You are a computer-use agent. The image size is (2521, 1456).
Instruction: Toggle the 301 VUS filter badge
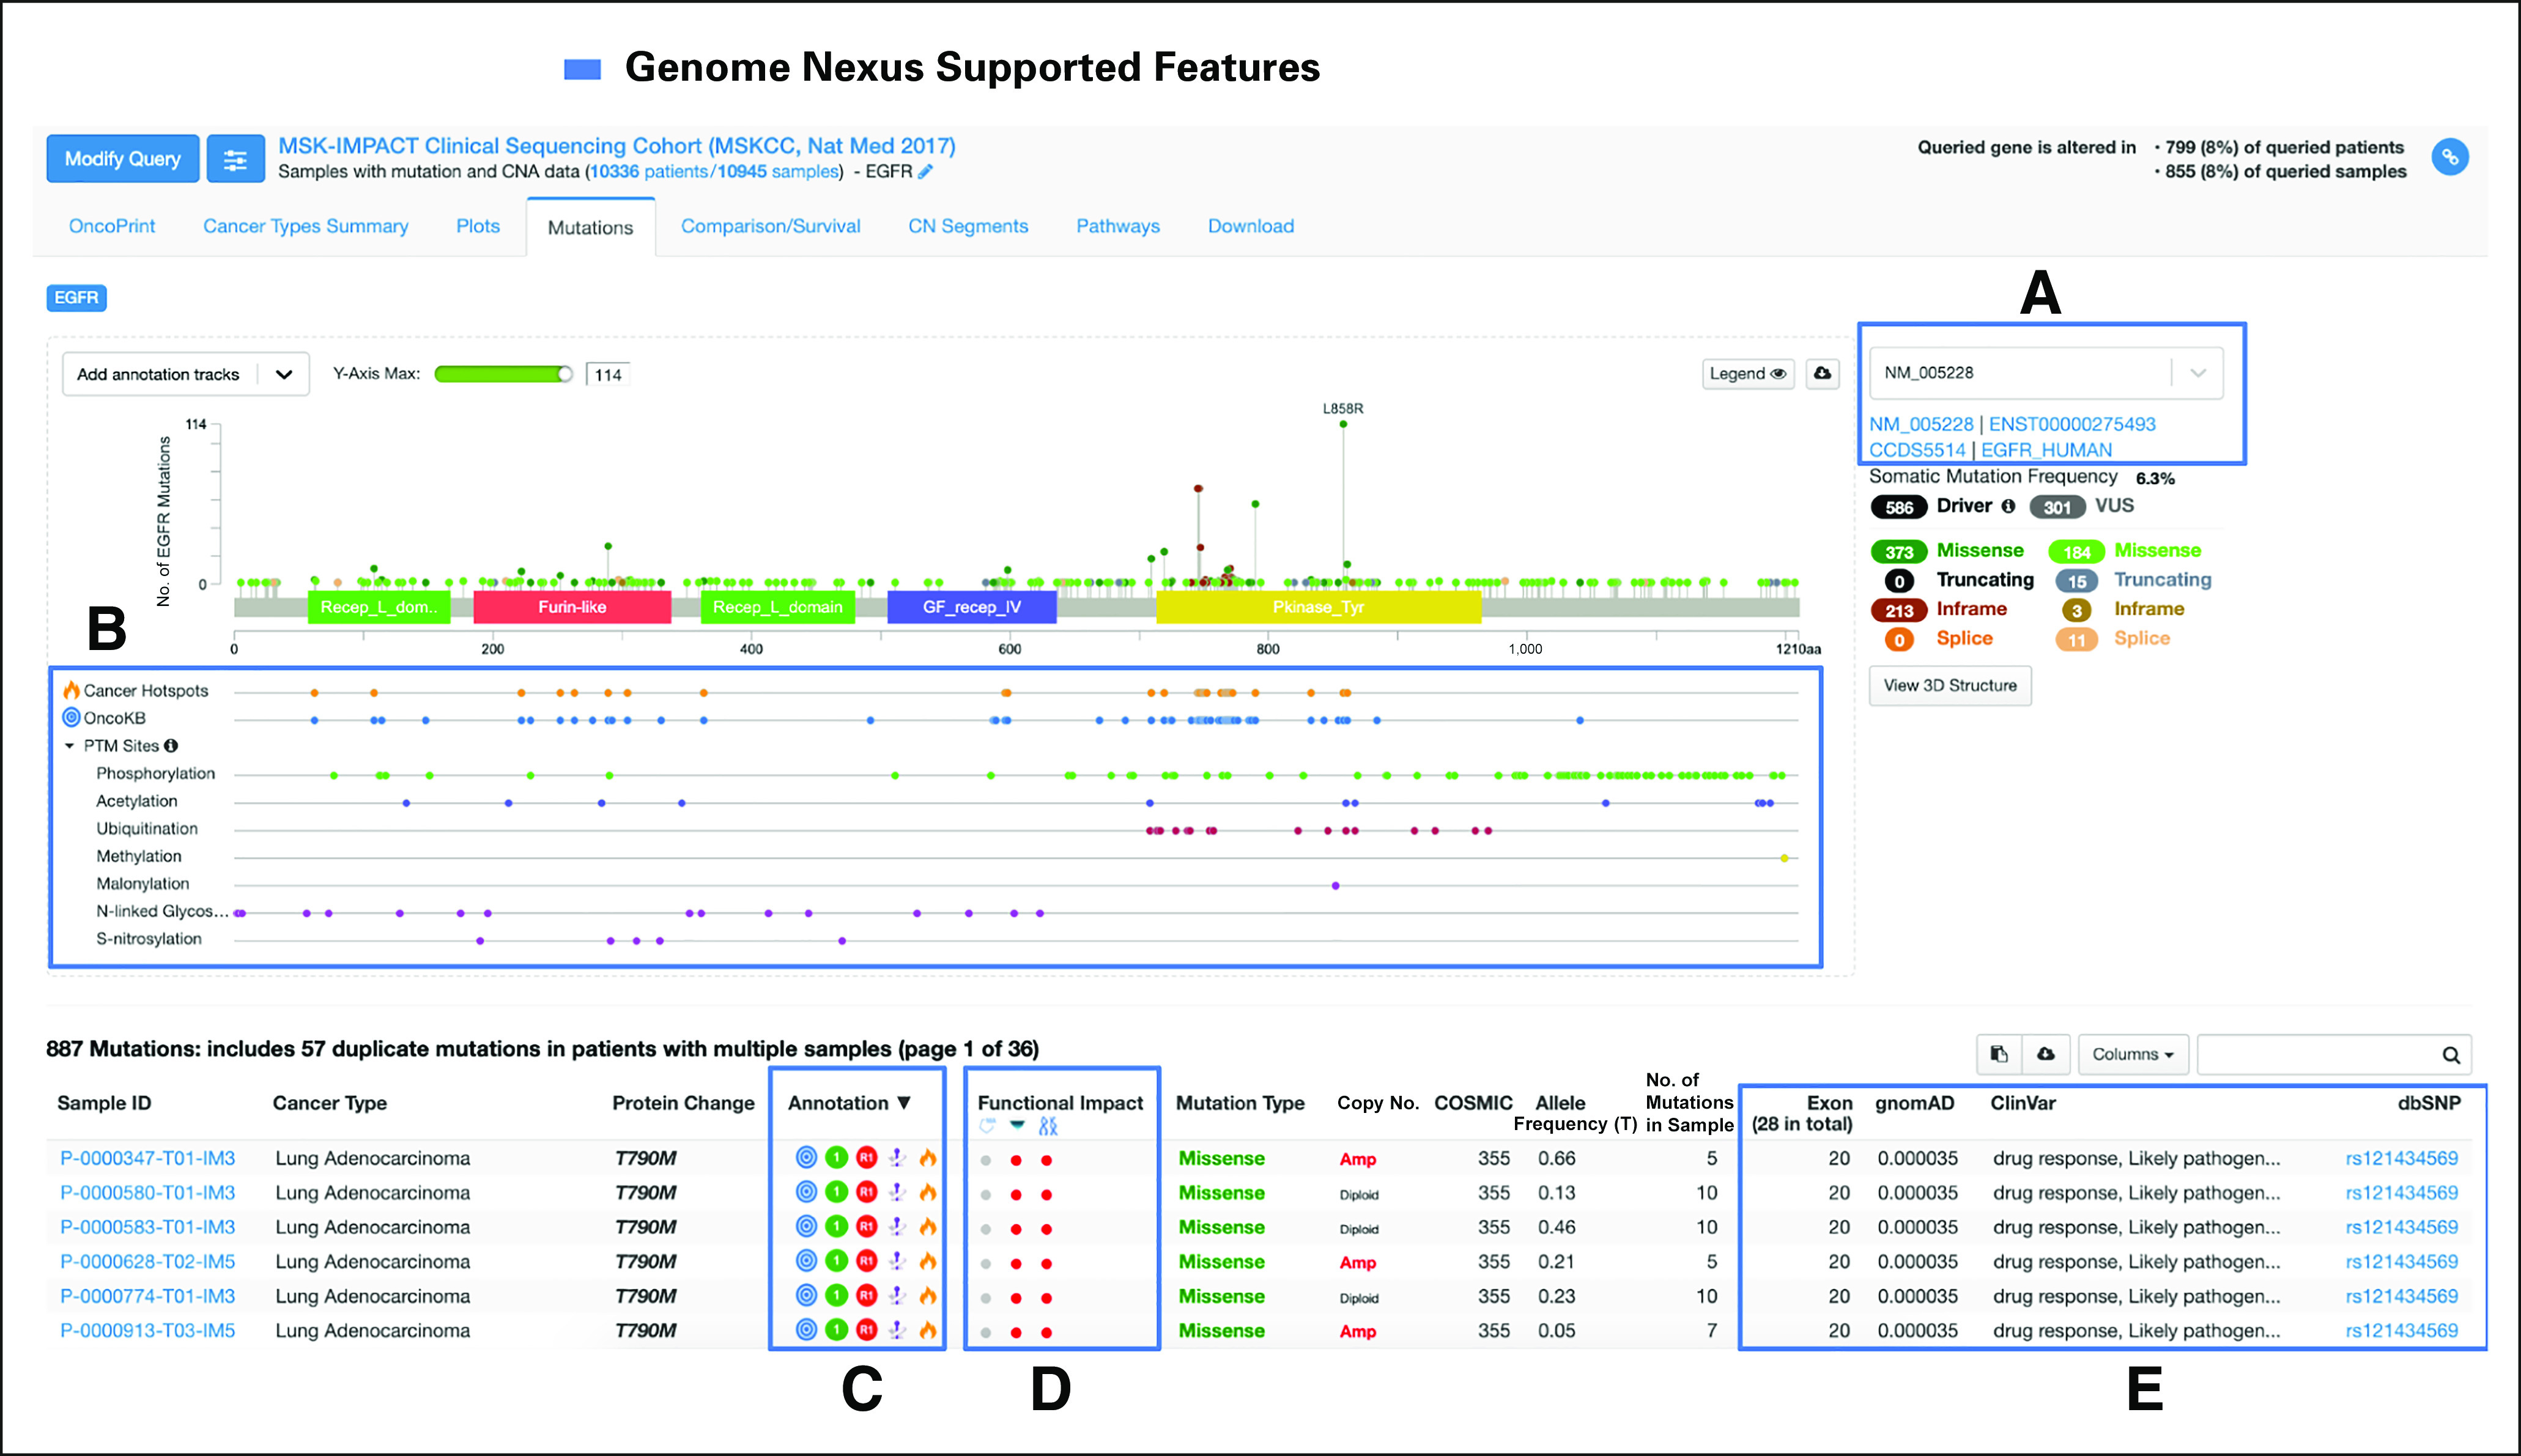coord(2057,507)
